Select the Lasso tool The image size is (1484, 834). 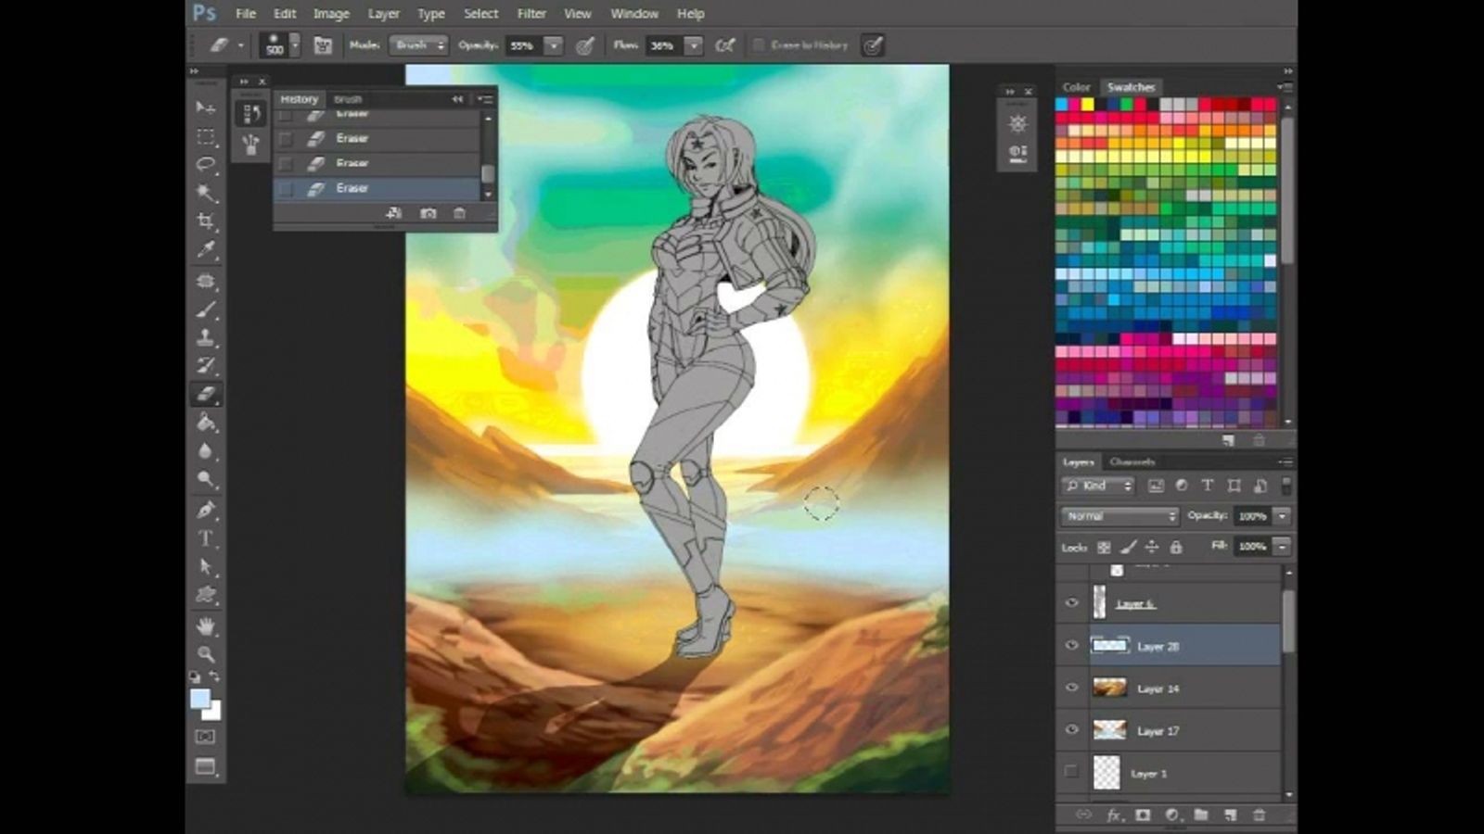point(206,165)
